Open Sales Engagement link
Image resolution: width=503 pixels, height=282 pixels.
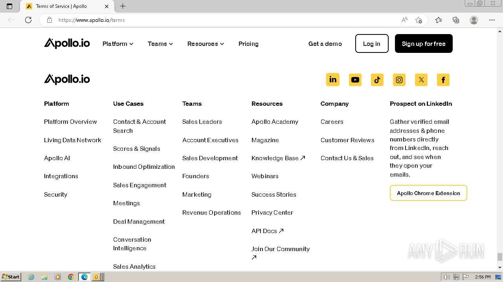[140, 185]
